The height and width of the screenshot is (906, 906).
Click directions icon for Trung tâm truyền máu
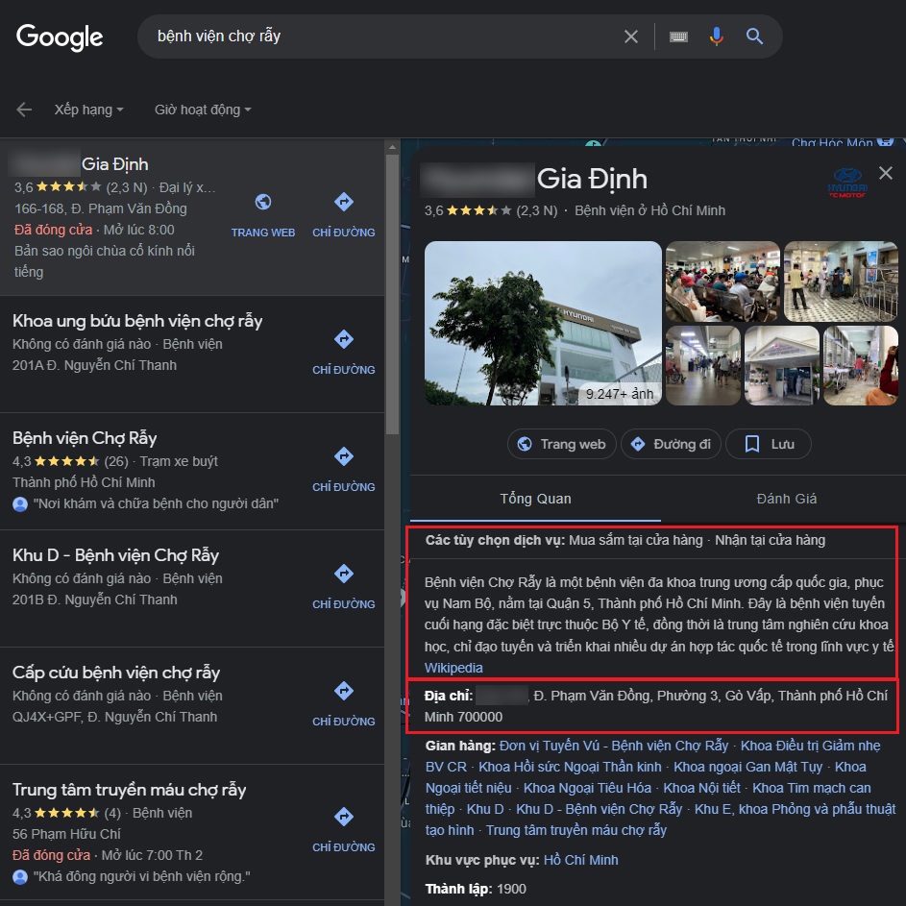pyautogui.click(x=344, y=817)
